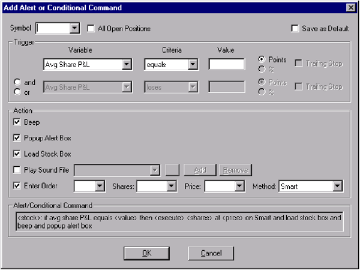Expand the Avg Share P&L variable dropdown

(126, 64)
